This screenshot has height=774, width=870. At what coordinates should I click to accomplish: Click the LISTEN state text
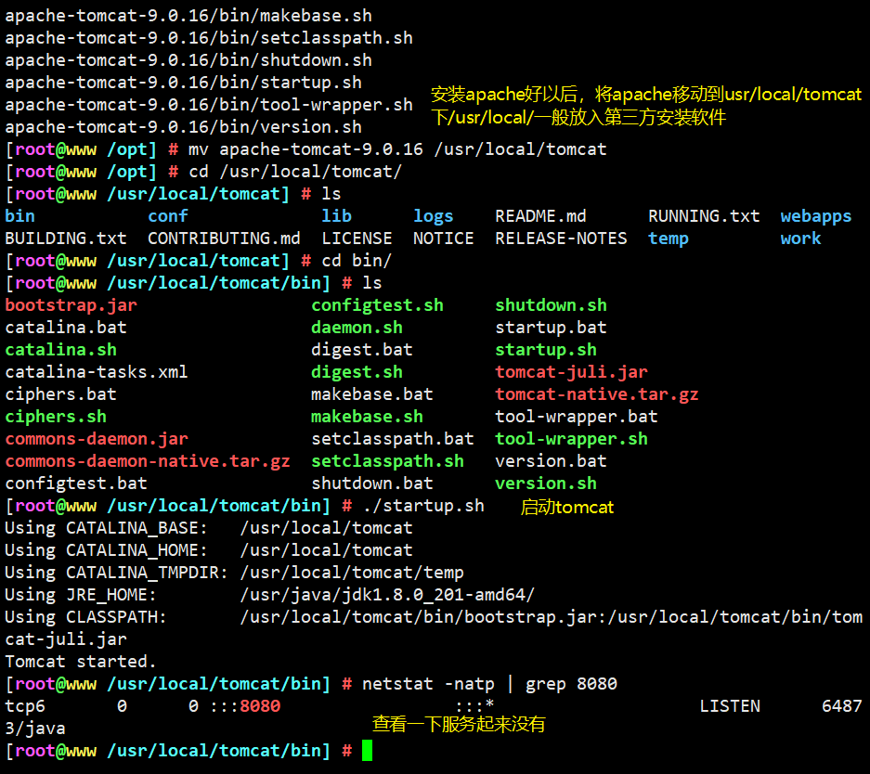click(730, 706)
